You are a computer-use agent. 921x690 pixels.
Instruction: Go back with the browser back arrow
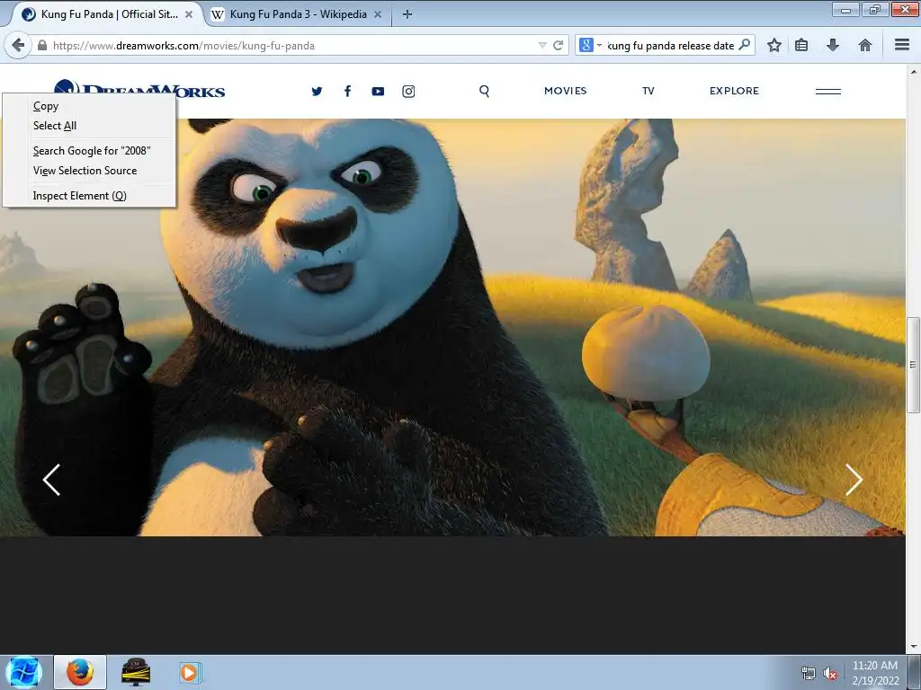pyautogui.click(x=18, y=45)
